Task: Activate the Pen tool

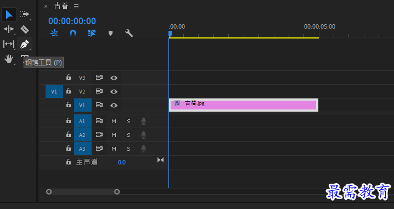Action: (x=24, y=45)
